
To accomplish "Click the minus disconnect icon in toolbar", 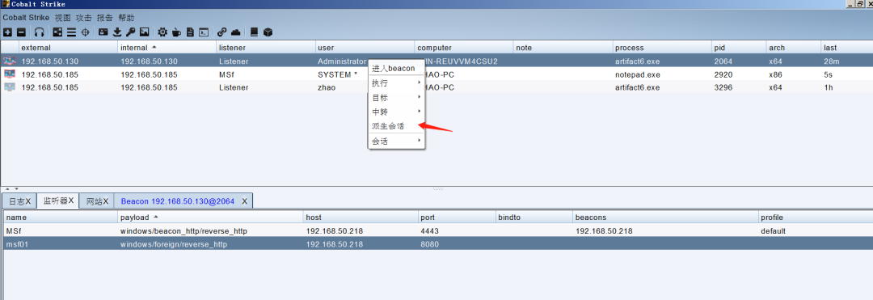I will 20,32.
